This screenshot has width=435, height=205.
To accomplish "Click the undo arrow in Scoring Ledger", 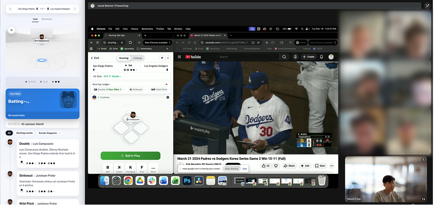I will click(167, 84).
